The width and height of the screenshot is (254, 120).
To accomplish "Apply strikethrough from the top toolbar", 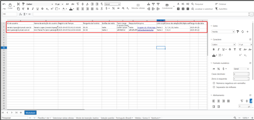I will [42, 9].
